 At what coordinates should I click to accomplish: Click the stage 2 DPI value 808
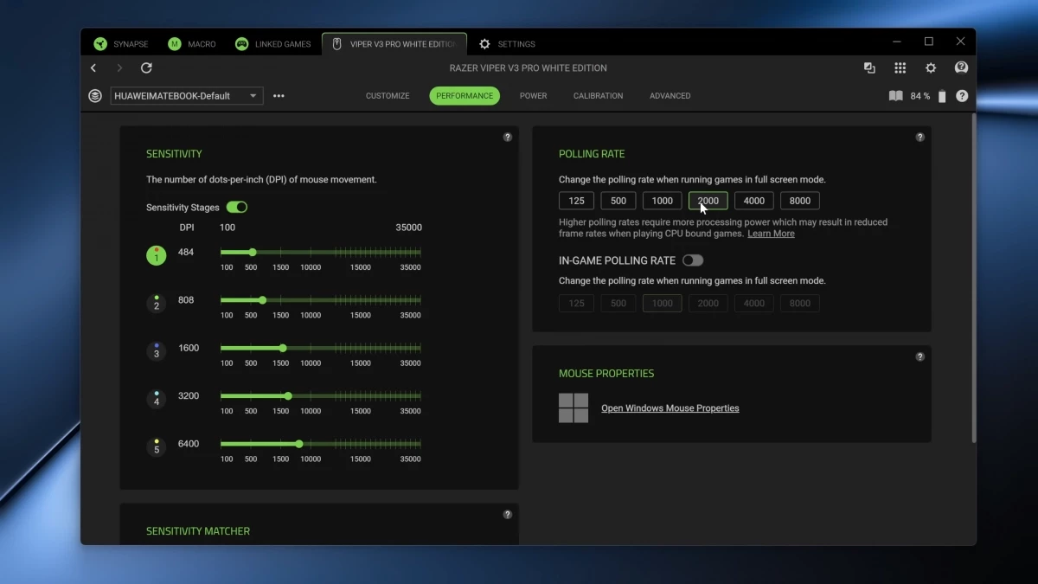186,300
